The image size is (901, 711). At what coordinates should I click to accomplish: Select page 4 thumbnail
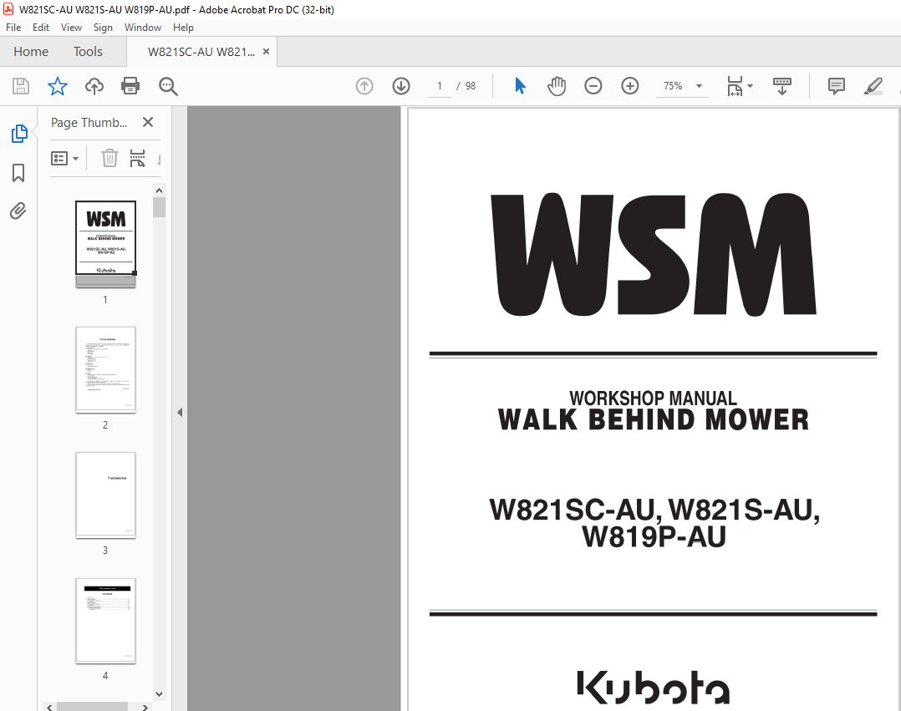click(x=105, y=621)
